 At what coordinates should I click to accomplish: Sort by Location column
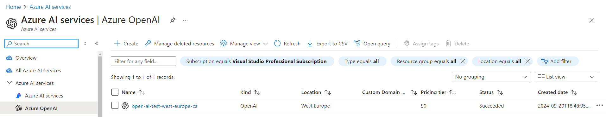[316, 92]
